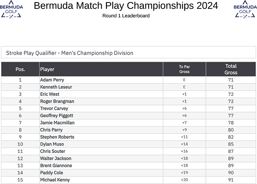Open the Stroke Play Qualifier division heading
257x184 pixels.
(70, 53)
